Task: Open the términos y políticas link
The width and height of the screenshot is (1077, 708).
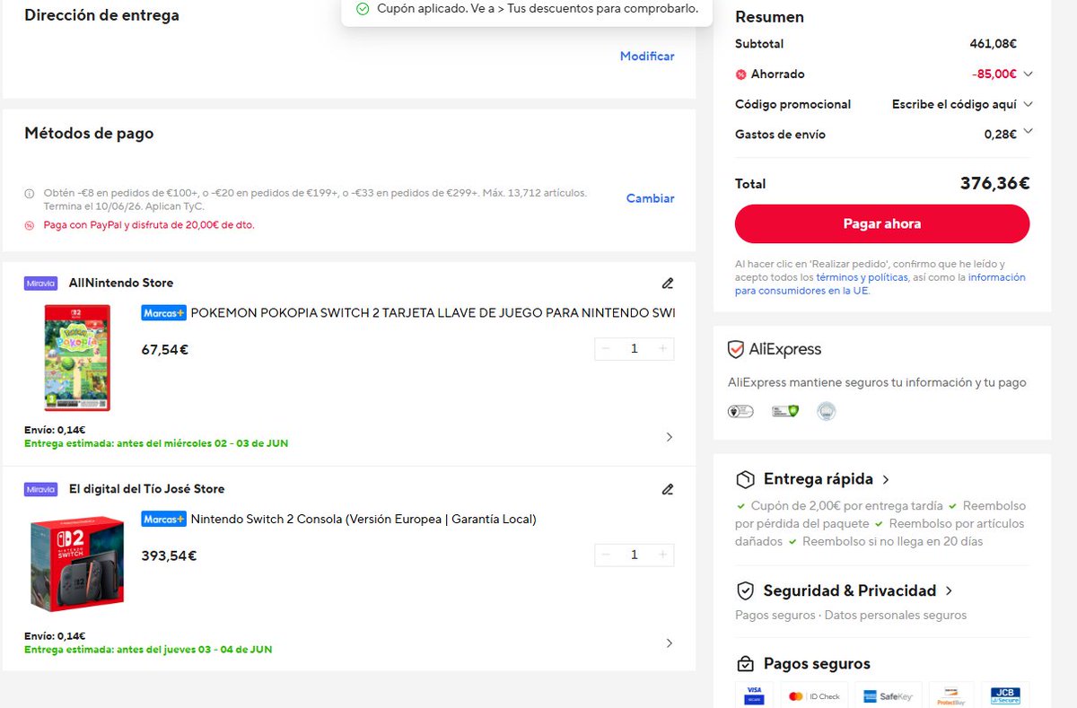Action: 862,278
